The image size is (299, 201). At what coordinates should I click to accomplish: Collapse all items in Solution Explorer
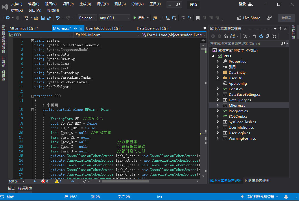click(x=267, y=36)
